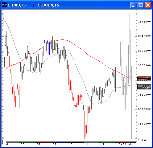Select the highlighted 3525000 price box
This screenshot has width=153, height=148.
coord(144,80)
